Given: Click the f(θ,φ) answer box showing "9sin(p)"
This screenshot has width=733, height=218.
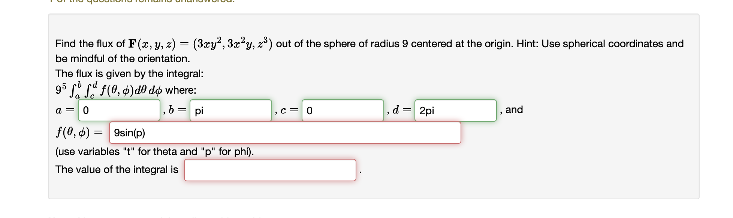Looking at the screenshot, I should pyautogui.click(x=285, y=132).
